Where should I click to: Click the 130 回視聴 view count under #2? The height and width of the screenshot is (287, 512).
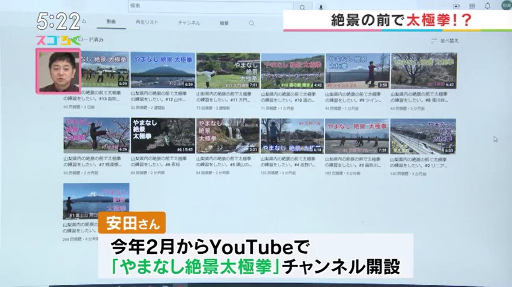(409, 174)
